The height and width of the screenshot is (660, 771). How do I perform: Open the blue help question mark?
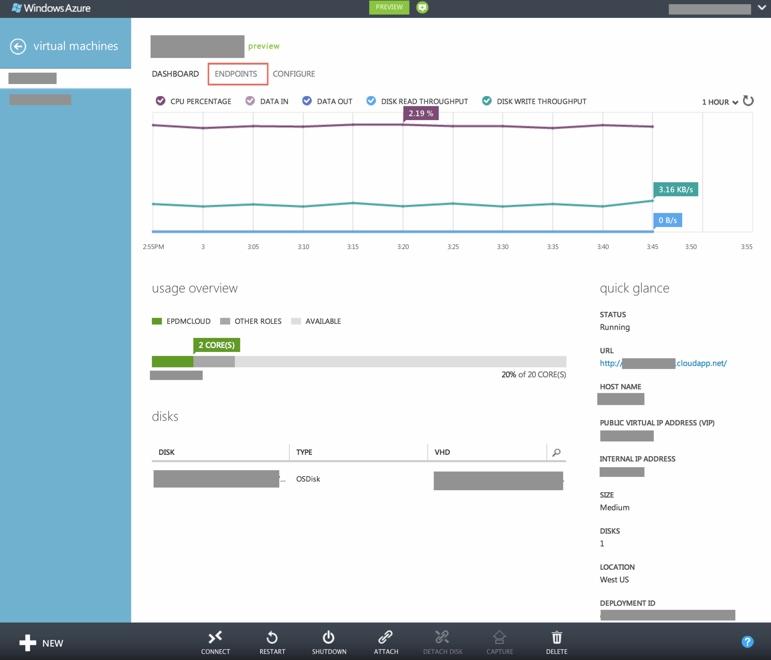tap(747, 642)
